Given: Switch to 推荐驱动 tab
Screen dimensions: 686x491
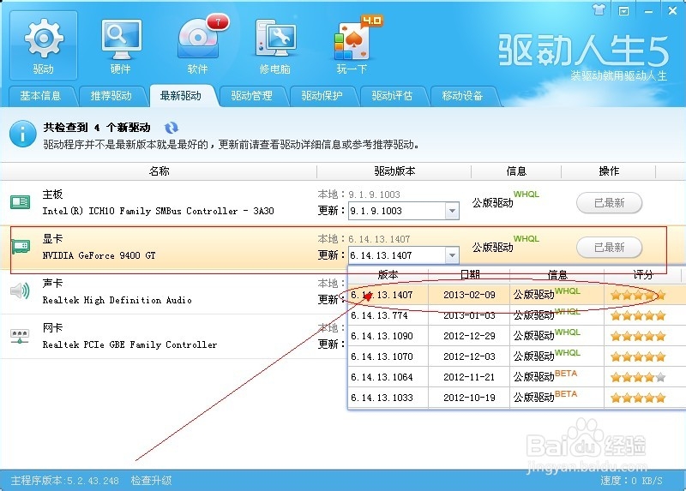Looking at the screenshot, I should pos(111,96).
